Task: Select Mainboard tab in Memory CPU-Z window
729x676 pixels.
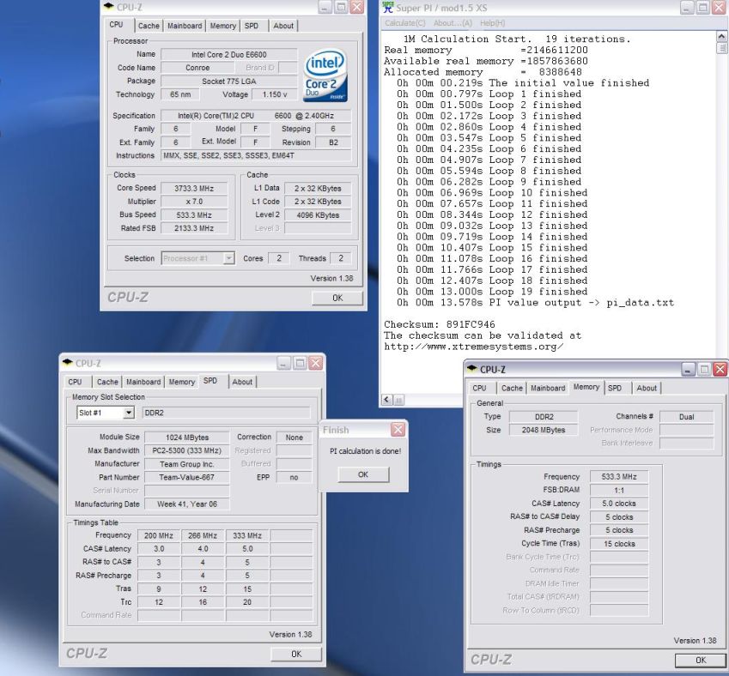Action: 548,388
